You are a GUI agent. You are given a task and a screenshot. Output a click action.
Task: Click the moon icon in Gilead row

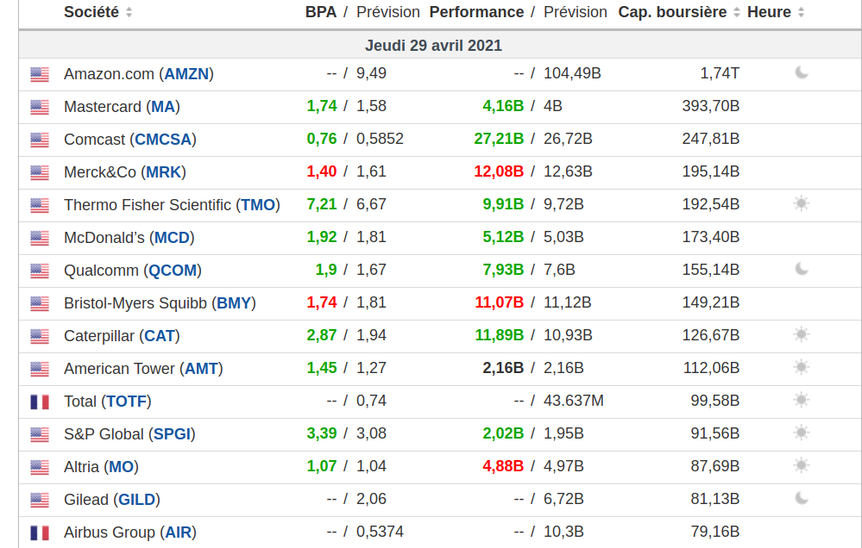click(802, 499)
